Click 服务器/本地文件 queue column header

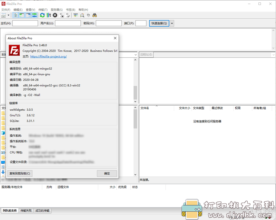tap(21, 187)
